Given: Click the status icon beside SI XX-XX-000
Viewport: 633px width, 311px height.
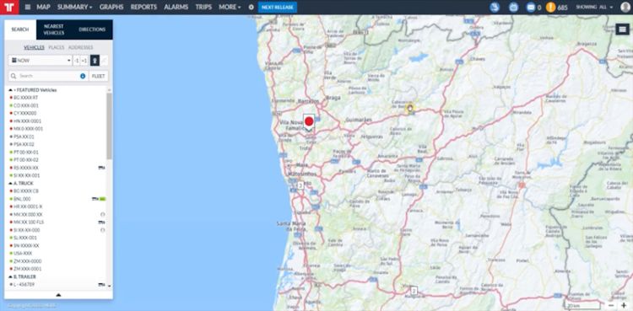Looking at the screenshot, I should (x=102, y=230).
